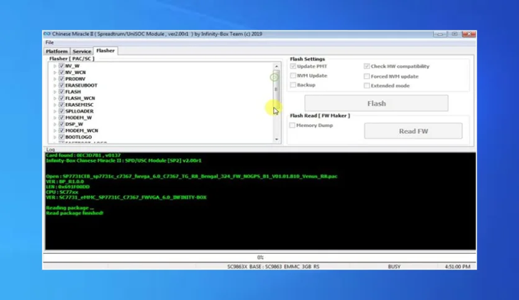519x300 pixels.
Task: Expand the NV_W tree node
Action: (x=55, y=66)
